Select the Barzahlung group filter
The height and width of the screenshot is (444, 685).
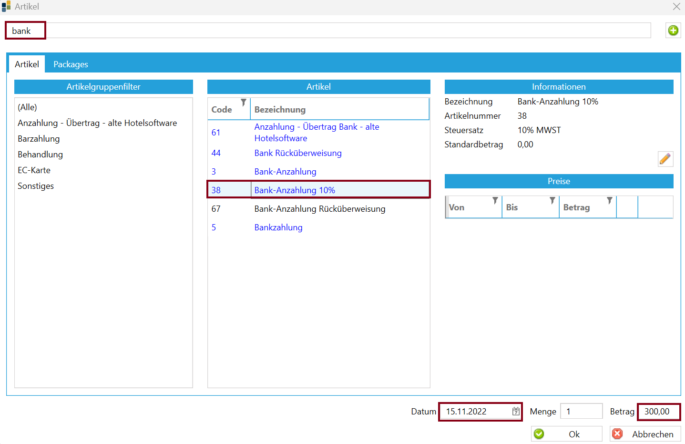point(39,138)
